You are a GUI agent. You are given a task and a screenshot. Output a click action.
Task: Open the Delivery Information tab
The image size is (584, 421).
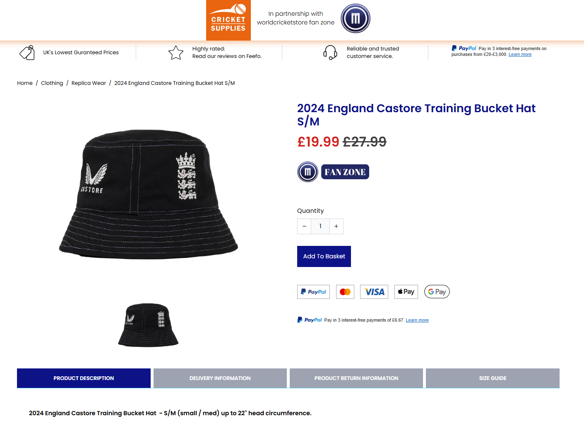point(220,378)
